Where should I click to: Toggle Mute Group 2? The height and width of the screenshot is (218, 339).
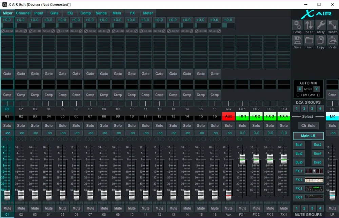(304, 208)
